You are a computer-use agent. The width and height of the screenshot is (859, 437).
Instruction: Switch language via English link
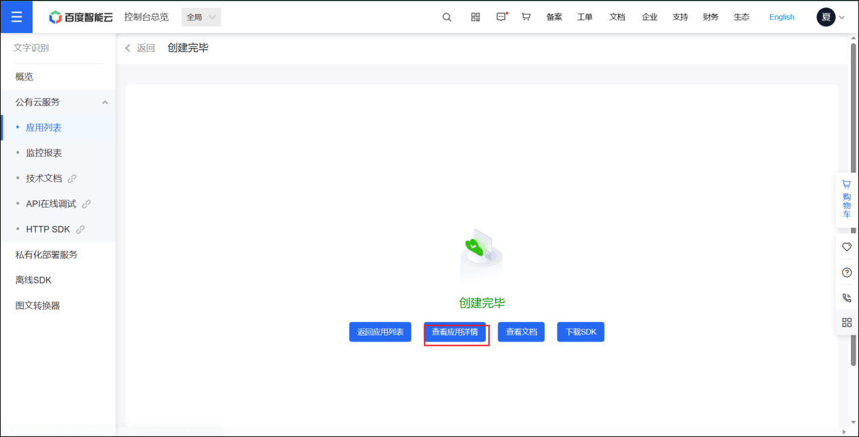(x=781, y=18)
